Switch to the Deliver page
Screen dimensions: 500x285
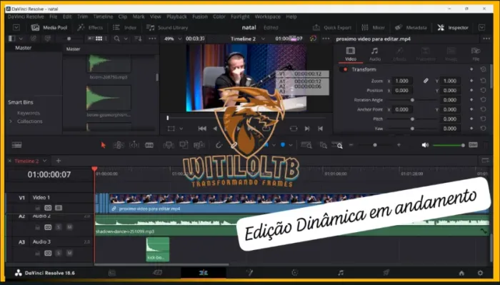(386, 273)
